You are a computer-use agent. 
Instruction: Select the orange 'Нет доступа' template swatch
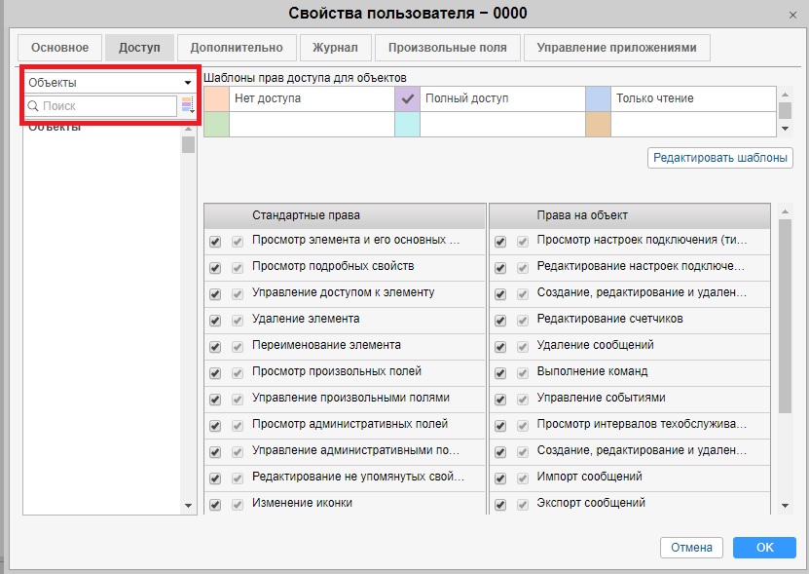point(216,98)
